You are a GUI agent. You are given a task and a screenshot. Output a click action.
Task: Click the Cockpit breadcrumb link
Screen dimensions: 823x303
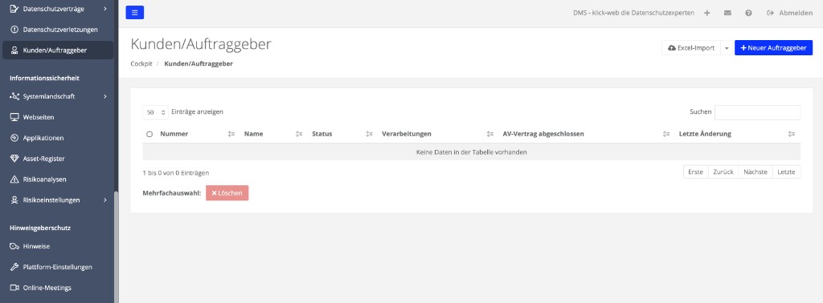141,63
